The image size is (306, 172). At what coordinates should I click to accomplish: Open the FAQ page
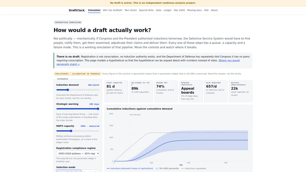[x=206, y=10]
